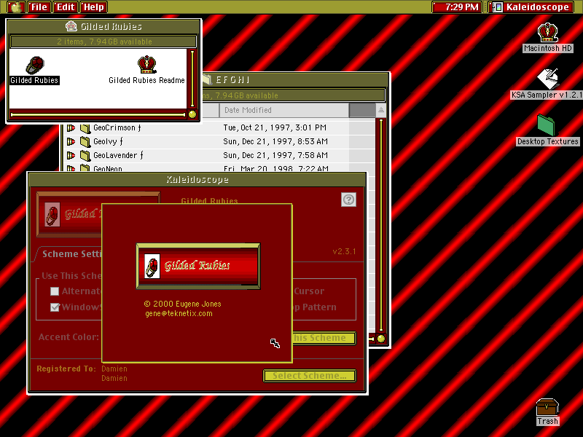Viewport: 583px width, 437px height.
Task: Click the © 2000 Eugene Jones text
Action: (x=183, y=304)
